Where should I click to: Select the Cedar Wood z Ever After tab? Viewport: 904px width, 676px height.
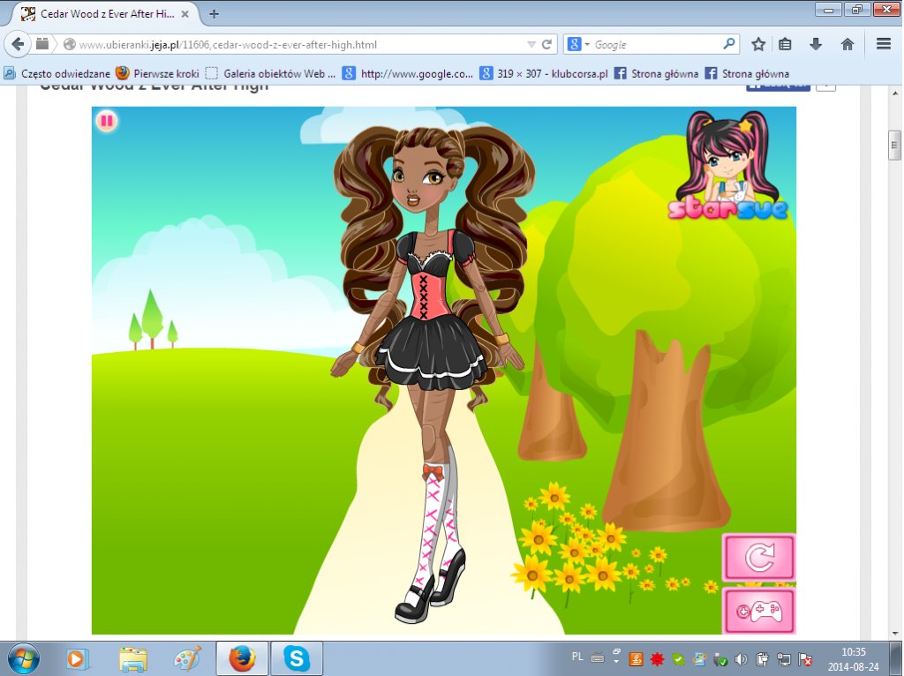pos(107,14)
